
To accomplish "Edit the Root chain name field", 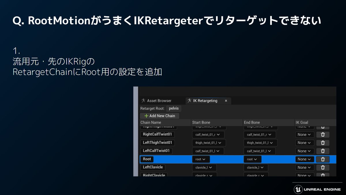I will (x=147, y=159).
